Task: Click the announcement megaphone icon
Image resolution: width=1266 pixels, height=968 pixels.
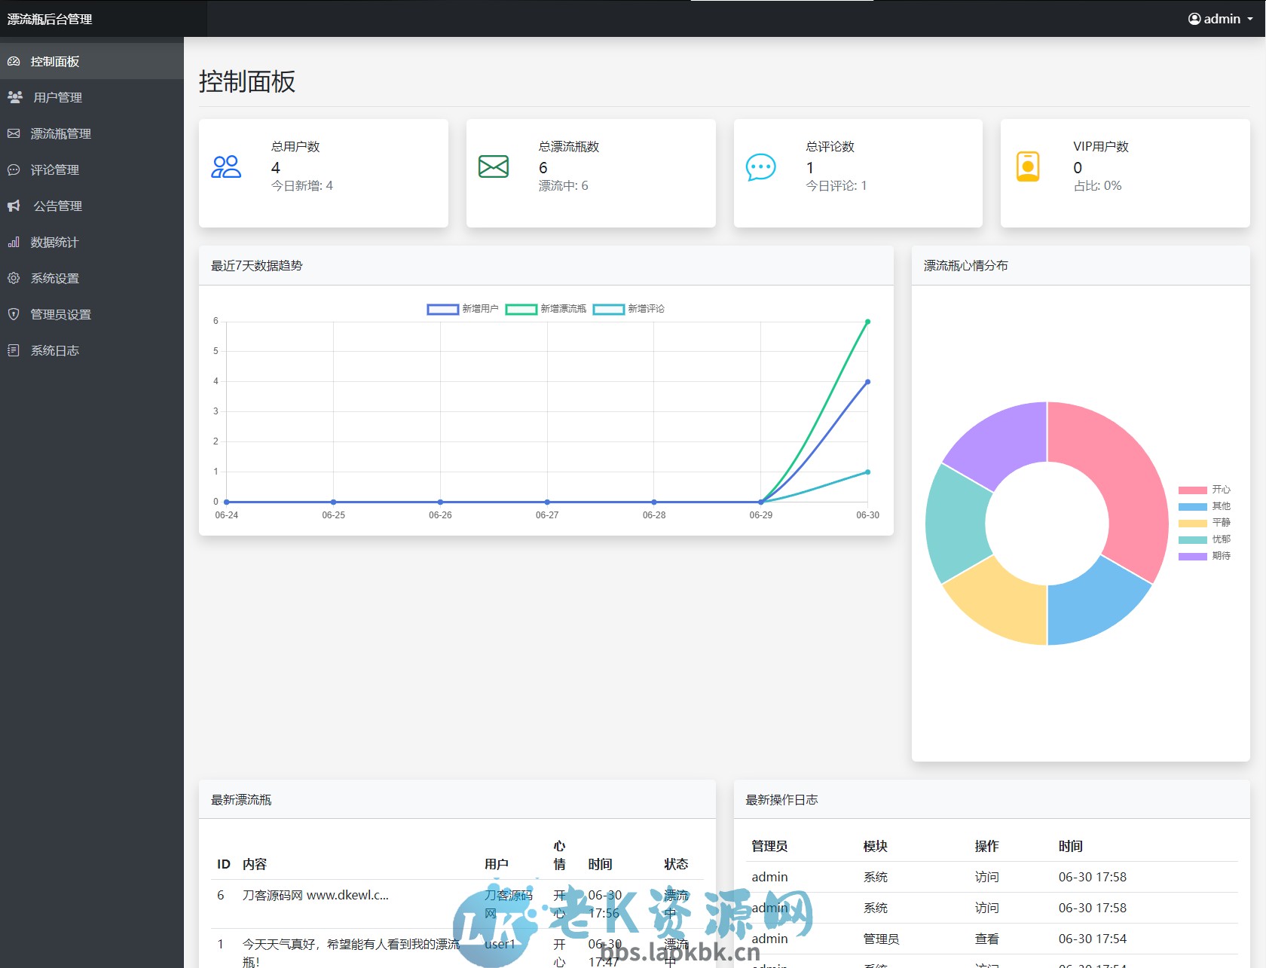Action: [14, 206]
